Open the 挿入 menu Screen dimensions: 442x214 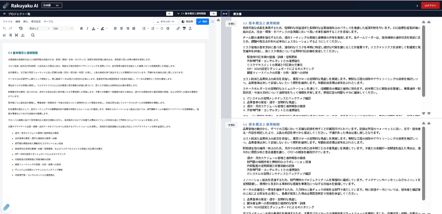coord(26,21)
